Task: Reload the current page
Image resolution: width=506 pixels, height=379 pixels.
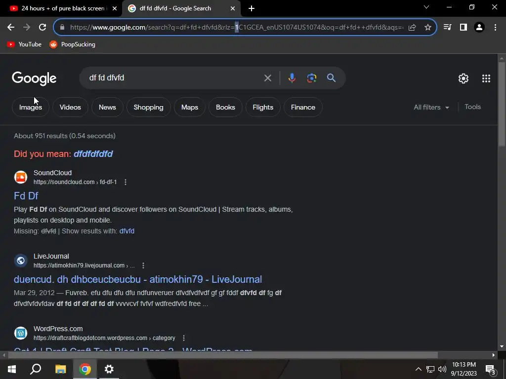Action: pos(42,28)
